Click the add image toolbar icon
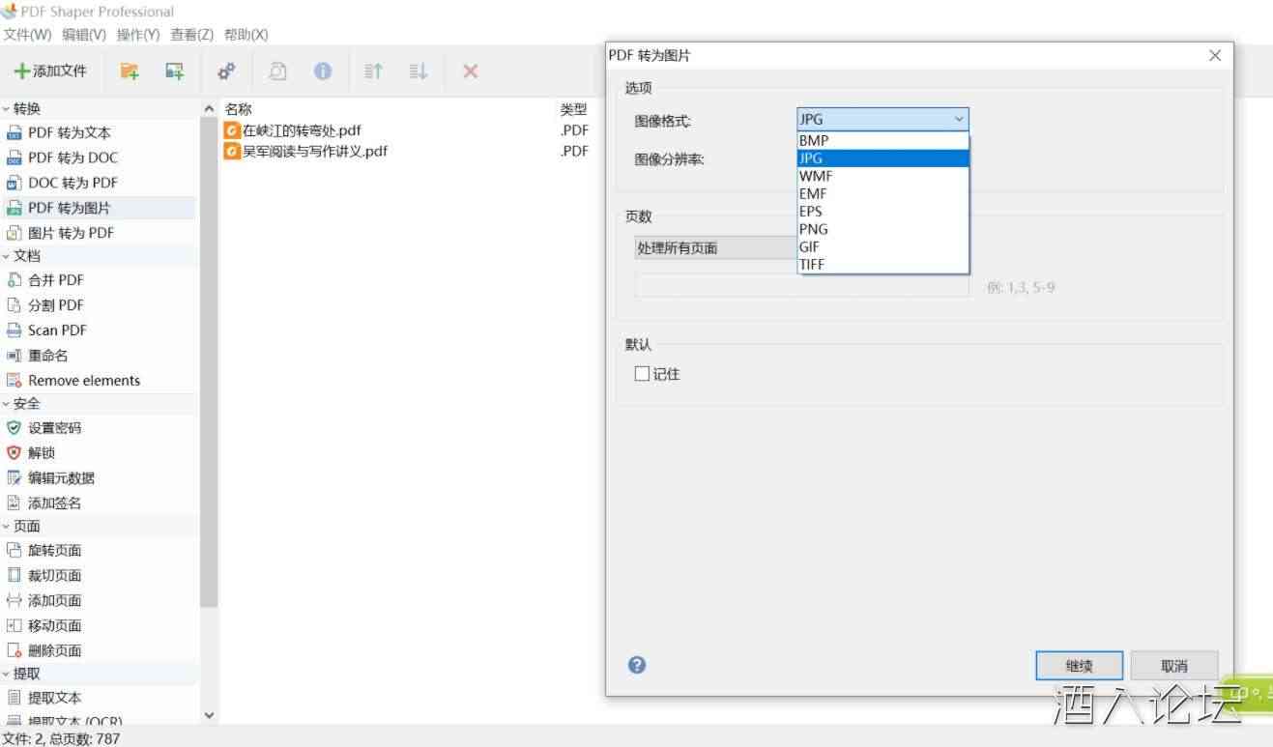 tap(174, 71)
